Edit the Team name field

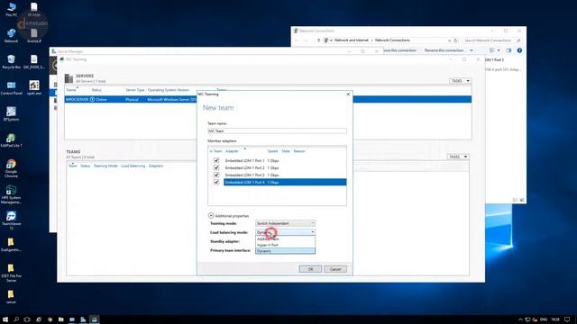[x=277, y=130]
